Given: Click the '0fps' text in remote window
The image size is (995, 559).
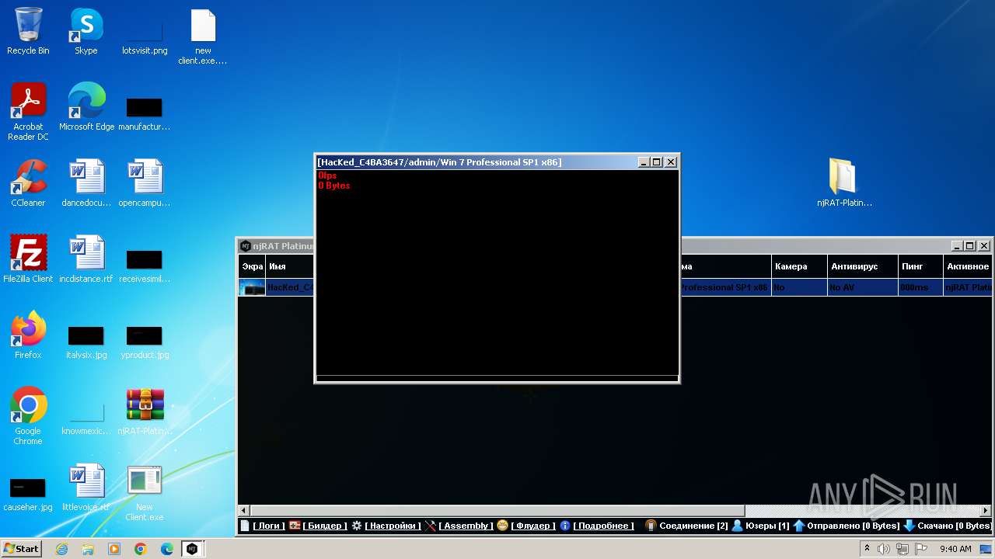Looking at the screenshot, I should coord(327,175).
